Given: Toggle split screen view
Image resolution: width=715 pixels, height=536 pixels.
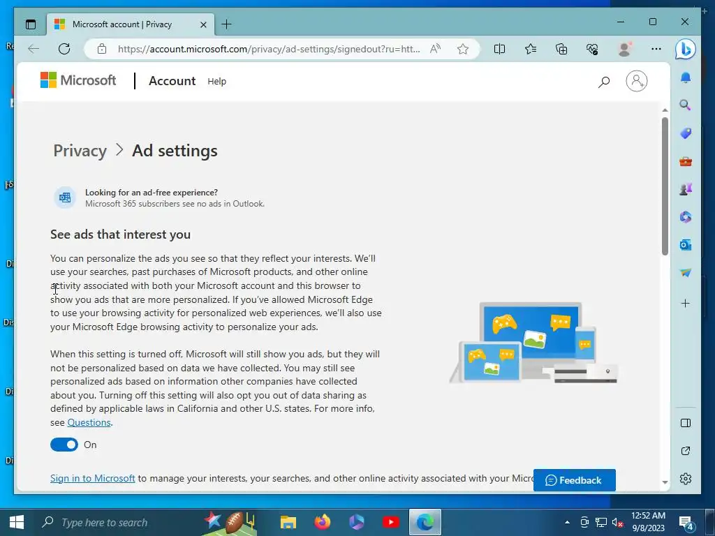Looking at the screenshot, I should 500,49.
